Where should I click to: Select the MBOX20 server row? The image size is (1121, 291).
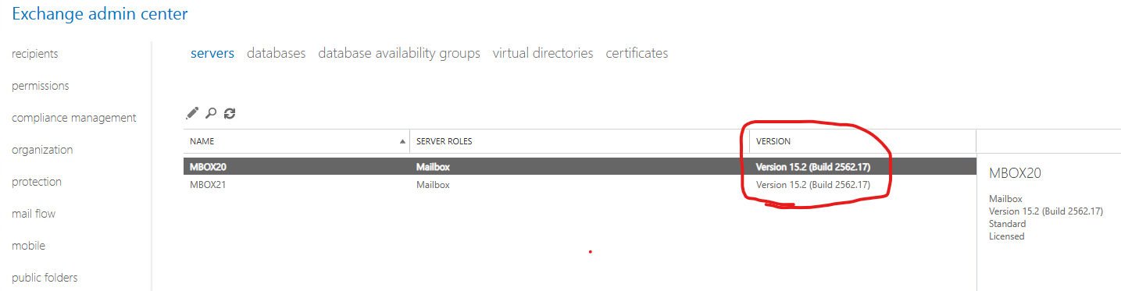pos(580,166)
